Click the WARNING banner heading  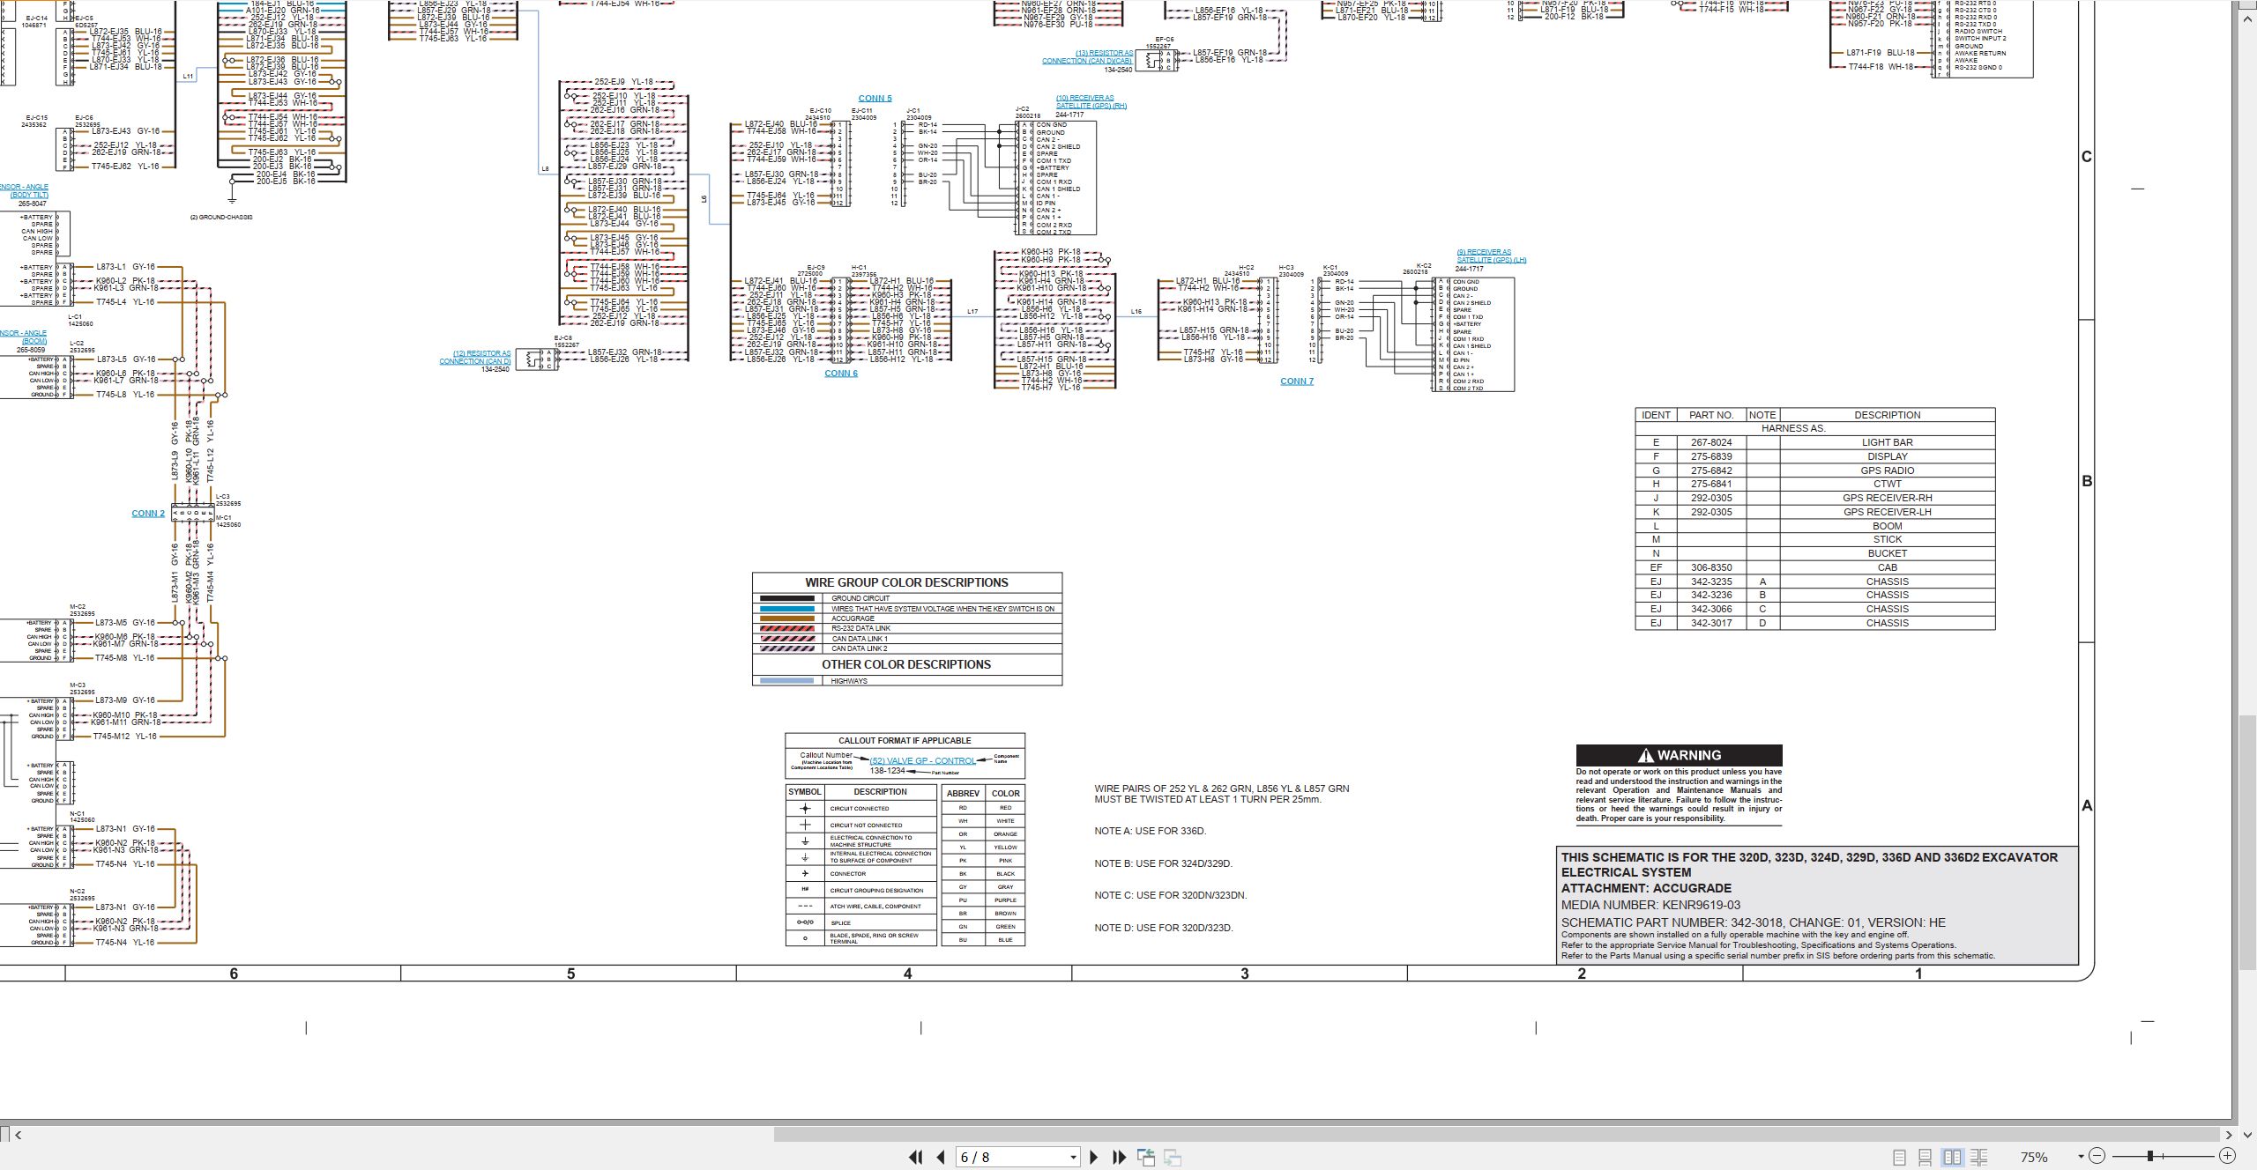1679,755
